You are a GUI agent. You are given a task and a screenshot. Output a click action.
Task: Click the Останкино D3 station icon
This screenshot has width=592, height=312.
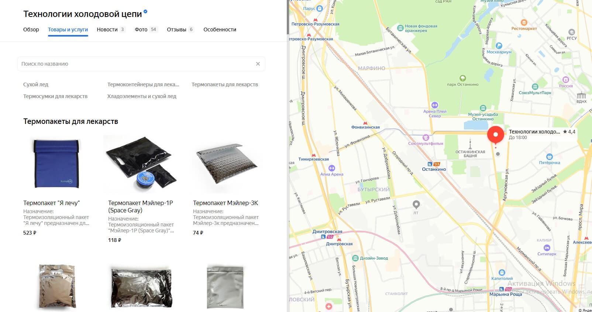click(434, 164)
